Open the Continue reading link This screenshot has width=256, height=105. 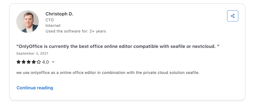35,88
